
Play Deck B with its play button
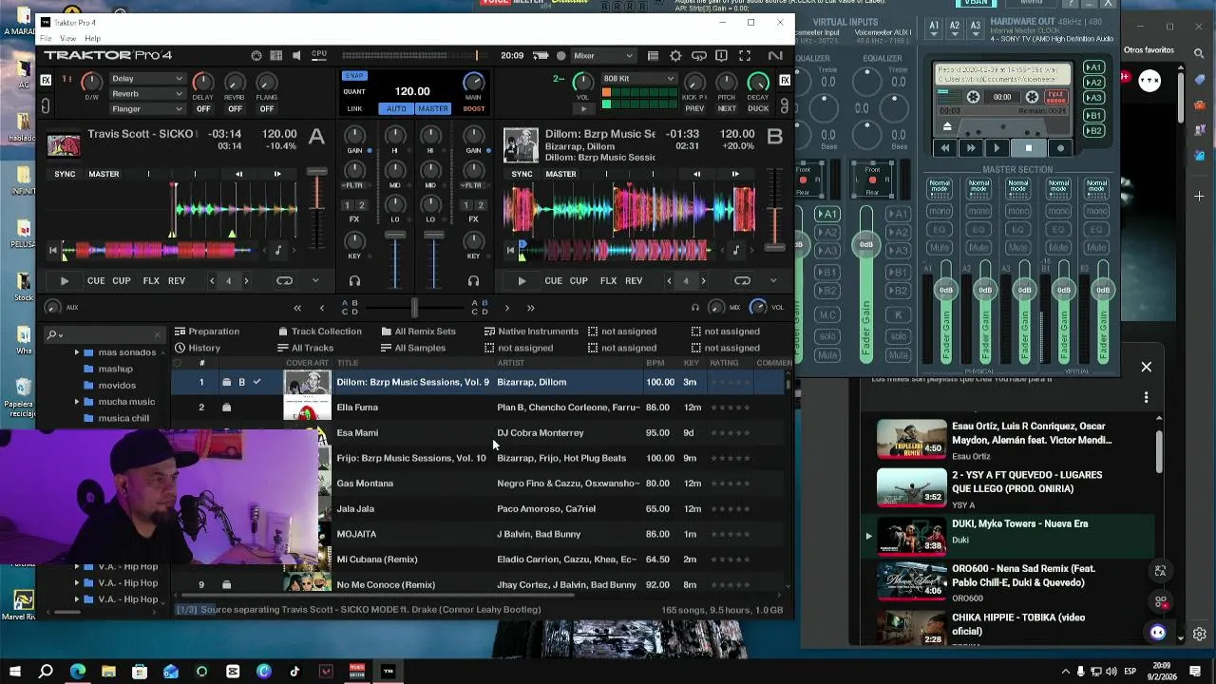522,281
